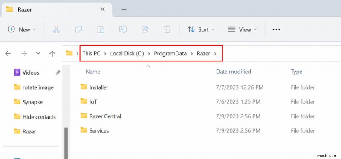Go forward with the right arrow
The width and height of the screenshot is (341, 159).
click(24, 54)
